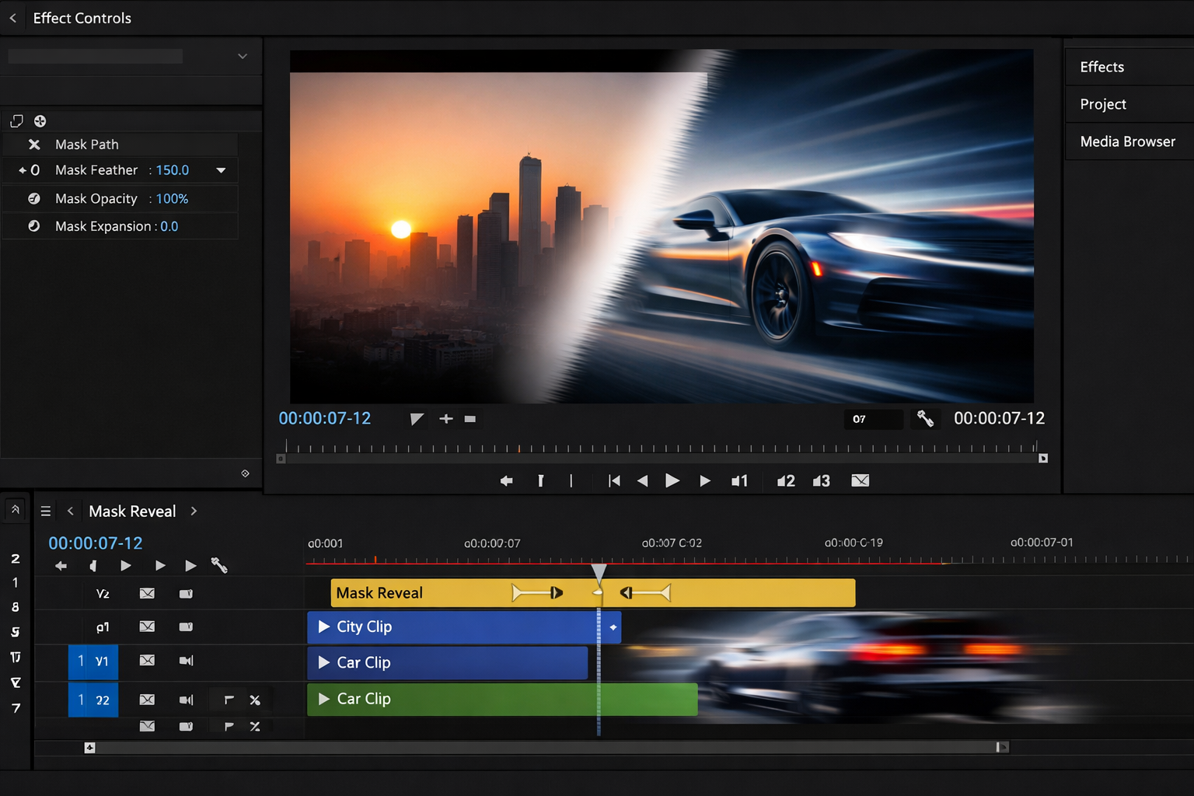Switch to the Effects tab
Image resolution: width=1194 pixels, height=796 pixels.
click(x=1101, y=67)
